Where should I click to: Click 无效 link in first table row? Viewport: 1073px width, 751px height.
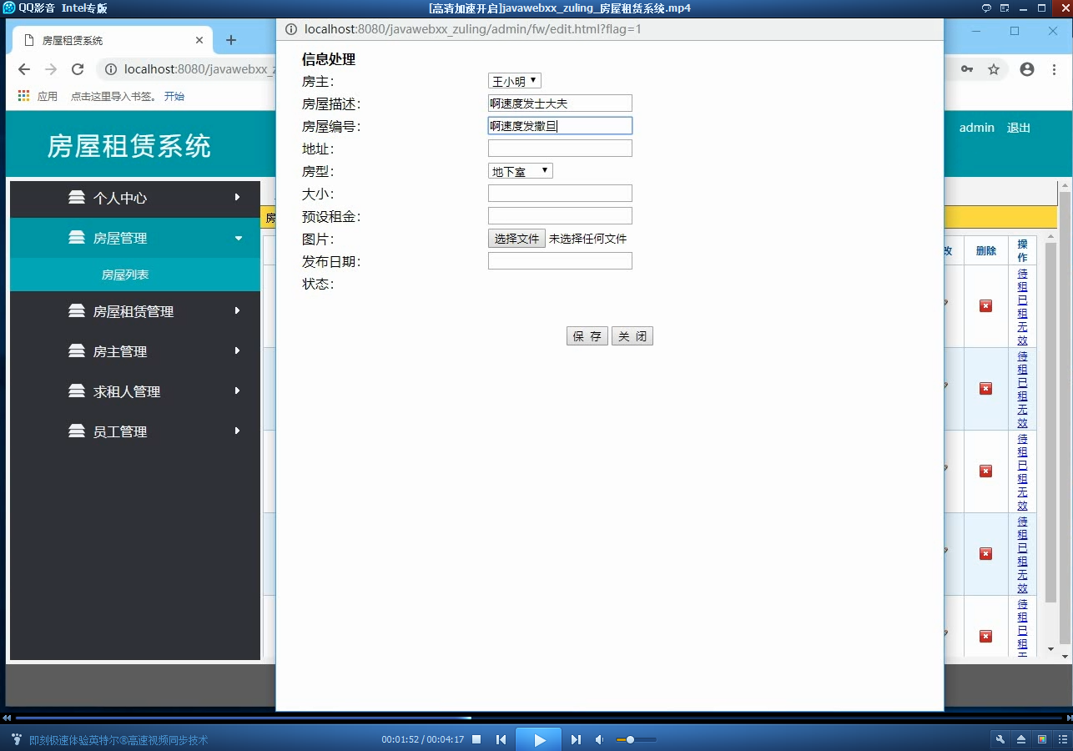pyautogui.click(x=1022, y=334)
